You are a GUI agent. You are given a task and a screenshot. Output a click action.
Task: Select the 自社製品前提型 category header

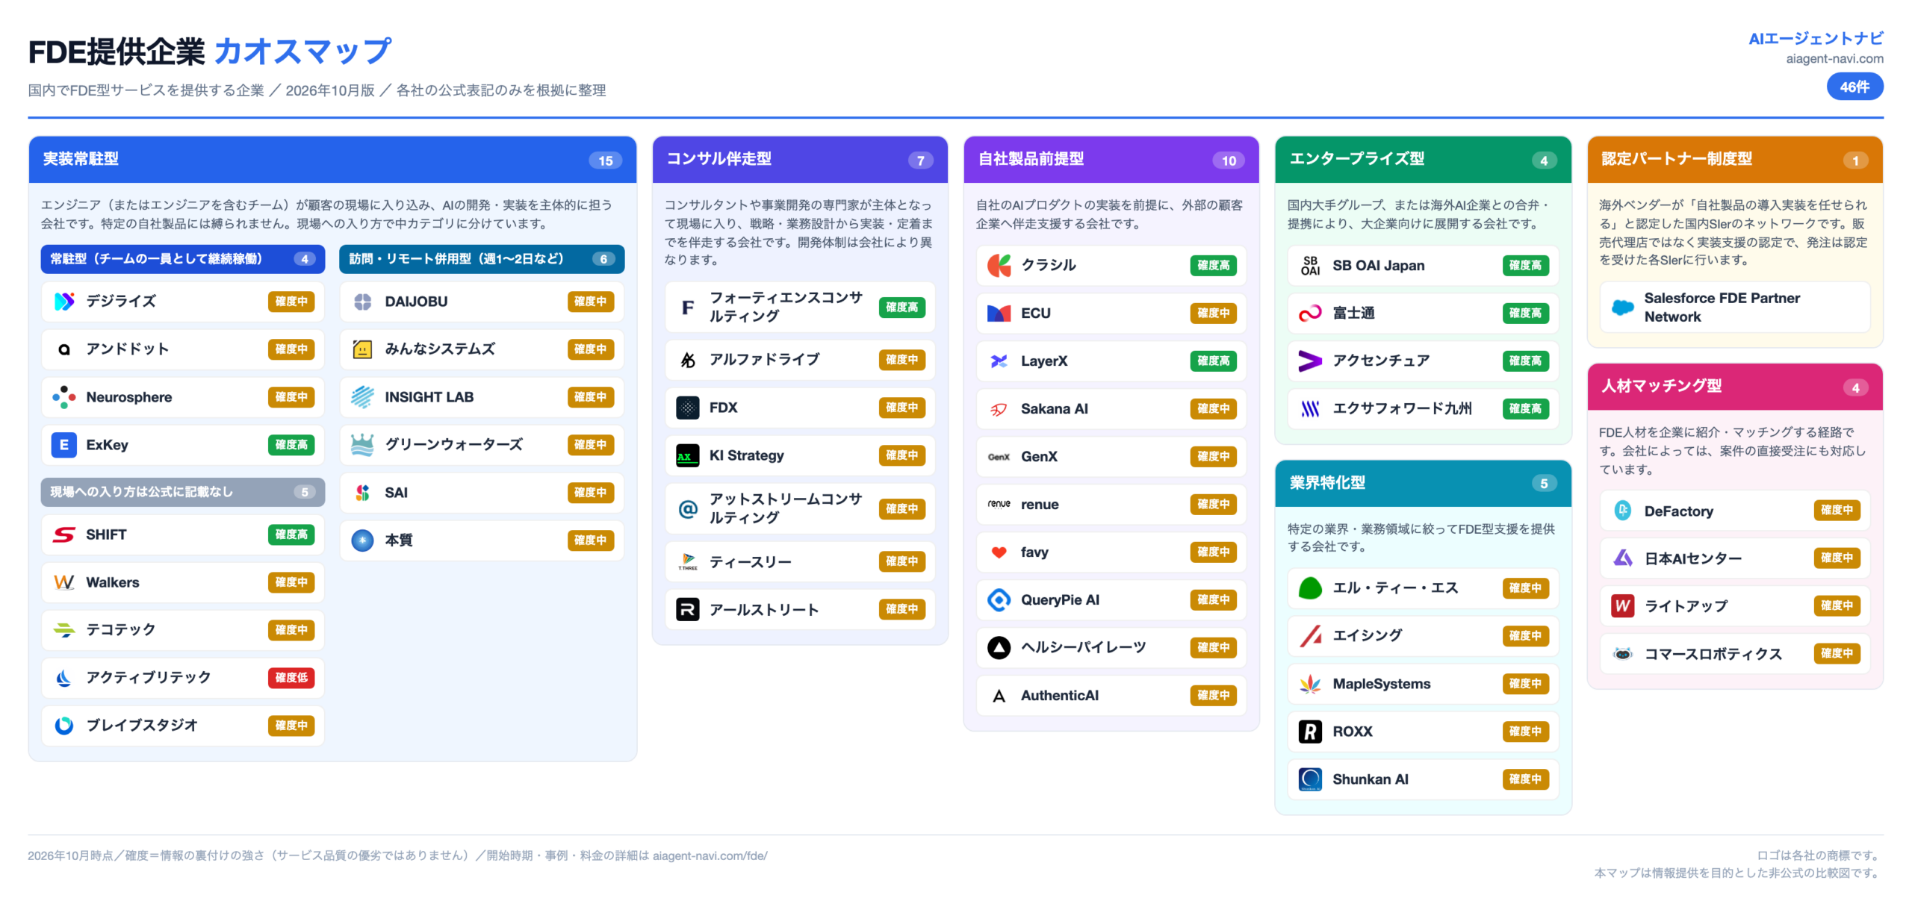[1112, 160]
